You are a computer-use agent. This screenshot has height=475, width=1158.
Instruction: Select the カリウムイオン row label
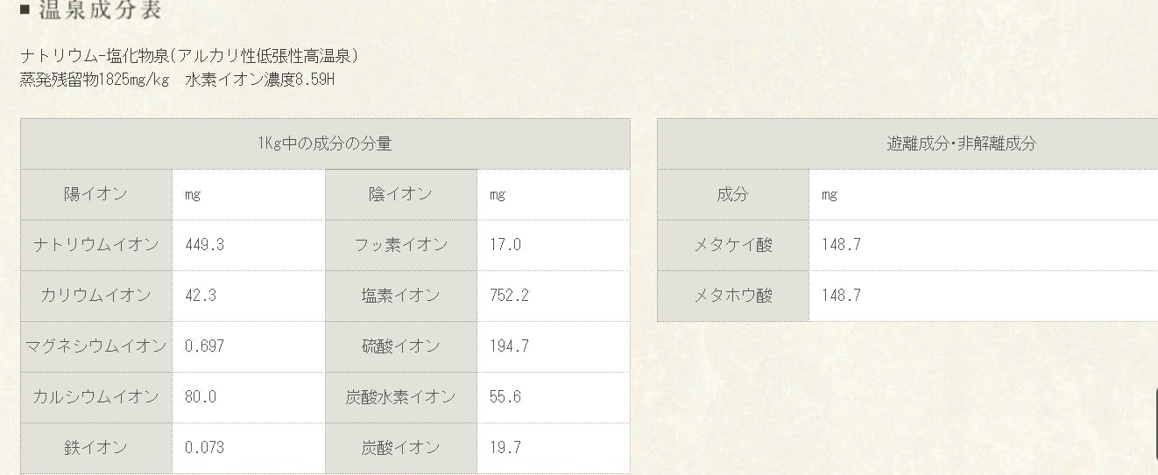click(95, 296)
